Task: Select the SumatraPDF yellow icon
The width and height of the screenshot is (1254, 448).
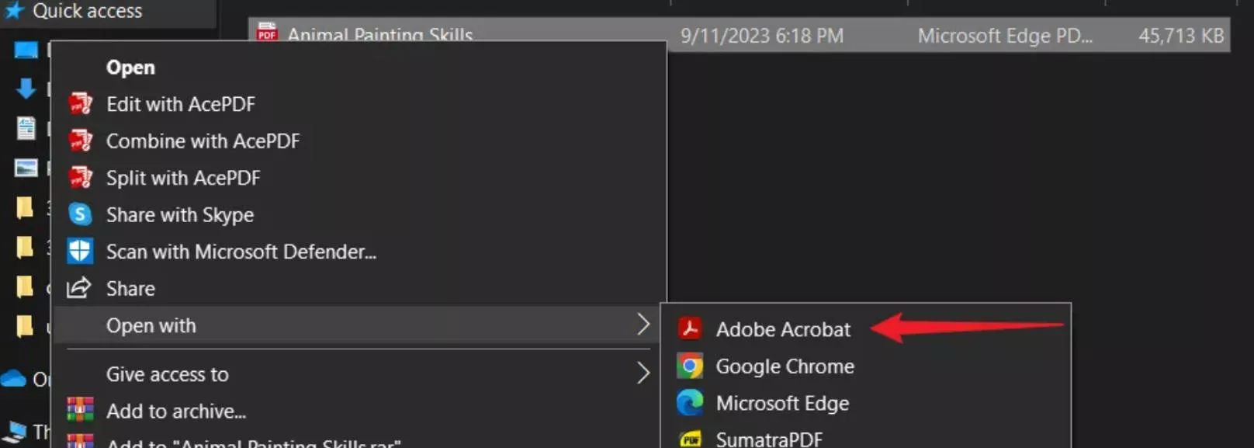Action: coord(691,438)
